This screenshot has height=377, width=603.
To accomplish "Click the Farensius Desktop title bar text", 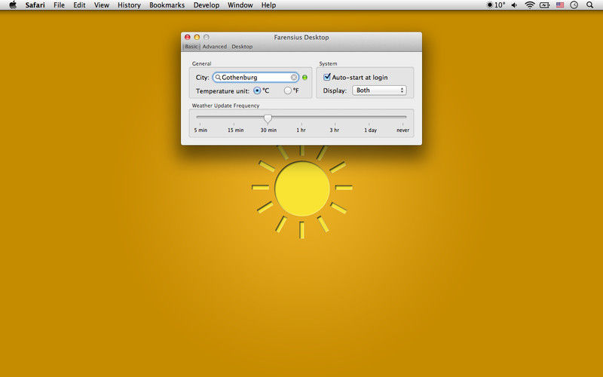I will 301,37.
